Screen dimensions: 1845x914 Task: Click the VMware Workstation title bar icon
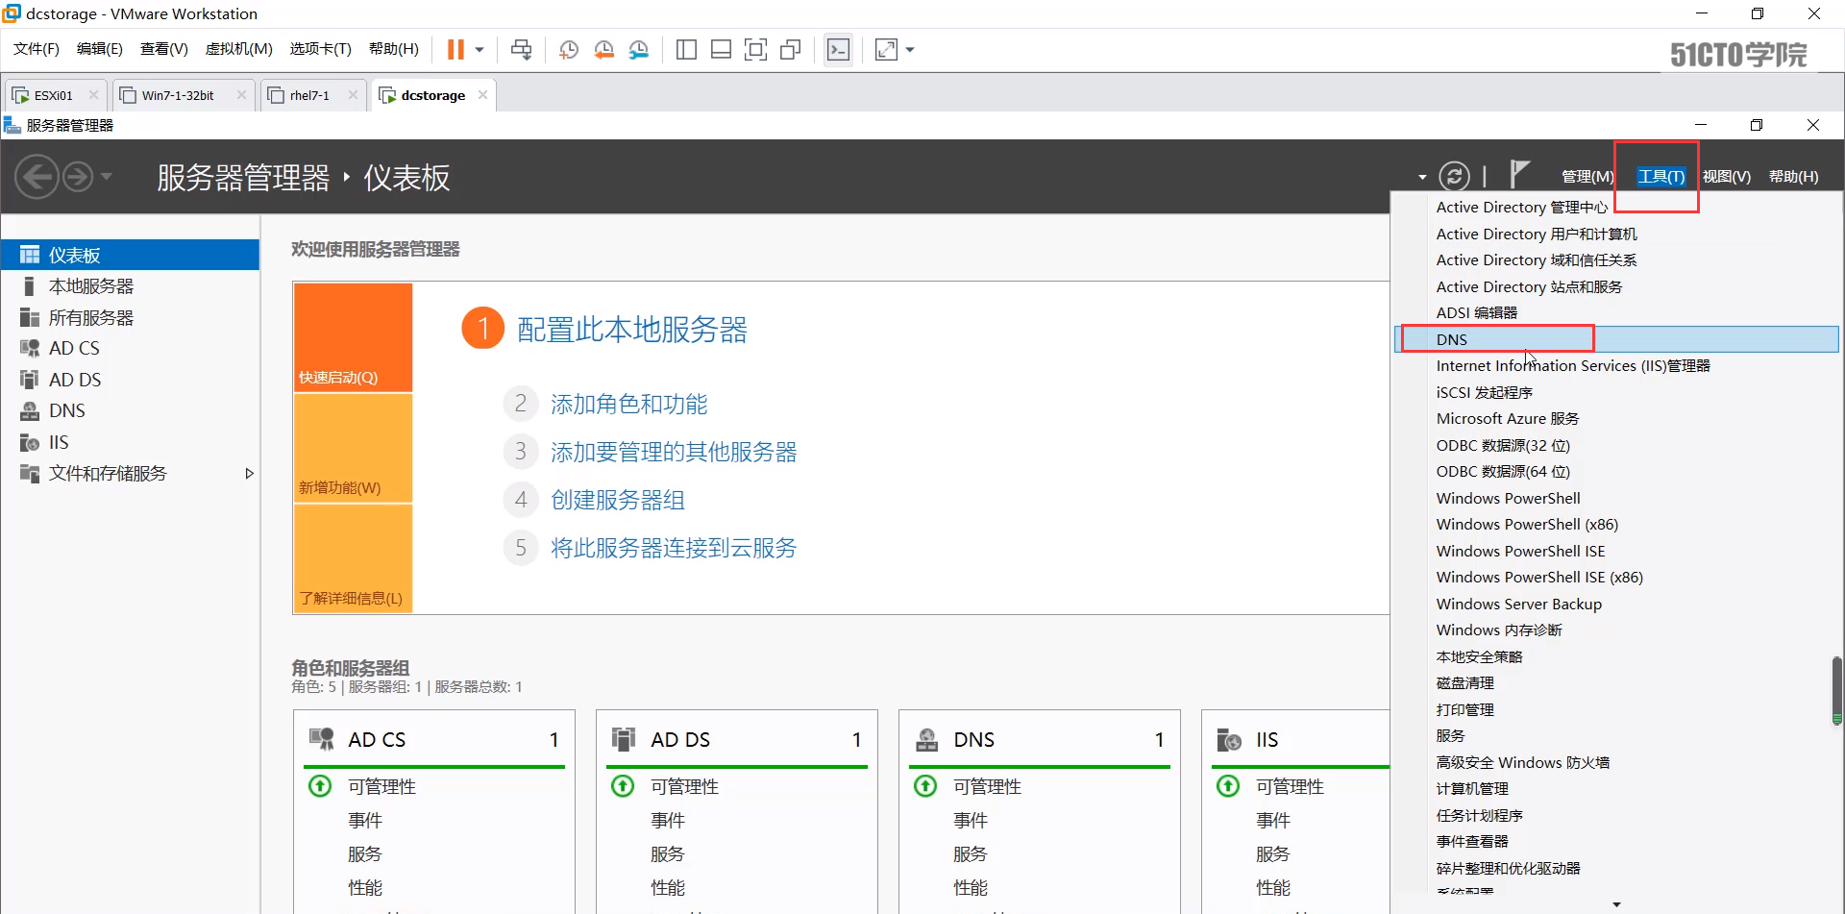(x=12, y=13)
